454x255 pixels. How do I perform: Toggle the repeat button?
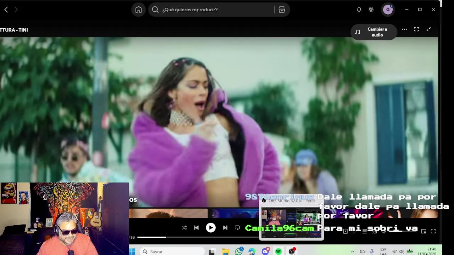pyautogui.click(x=237, y=228)
